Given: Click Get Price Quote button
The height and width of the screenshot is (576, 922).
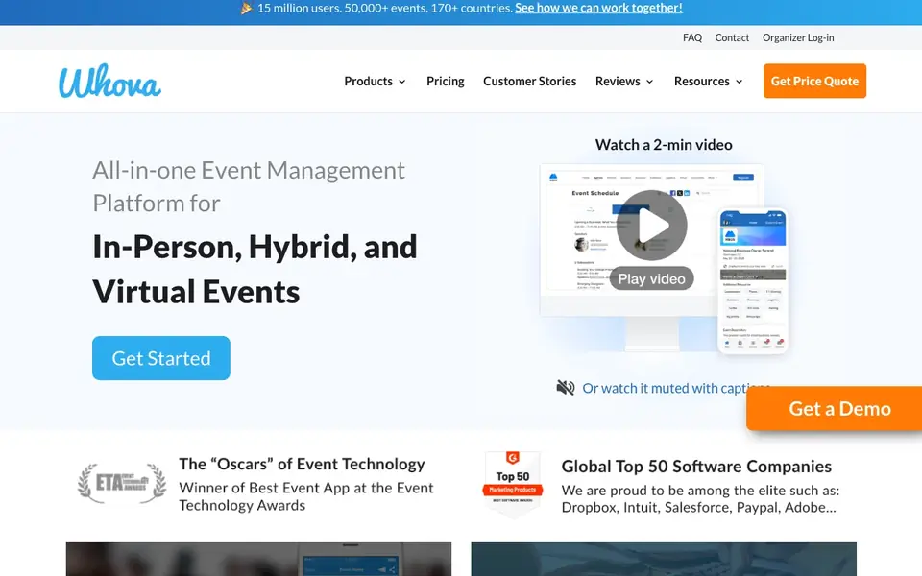Looking at the screenshot, I should point(814,81).
